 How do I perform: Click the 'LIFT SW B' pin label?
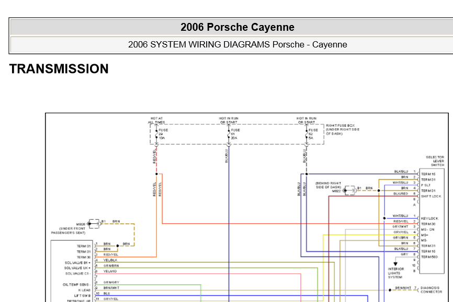[82, 296]
